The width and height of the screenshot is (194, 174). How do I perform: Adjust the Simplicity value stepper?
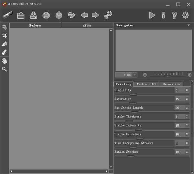pyautogui.click(x=187, y=90)
